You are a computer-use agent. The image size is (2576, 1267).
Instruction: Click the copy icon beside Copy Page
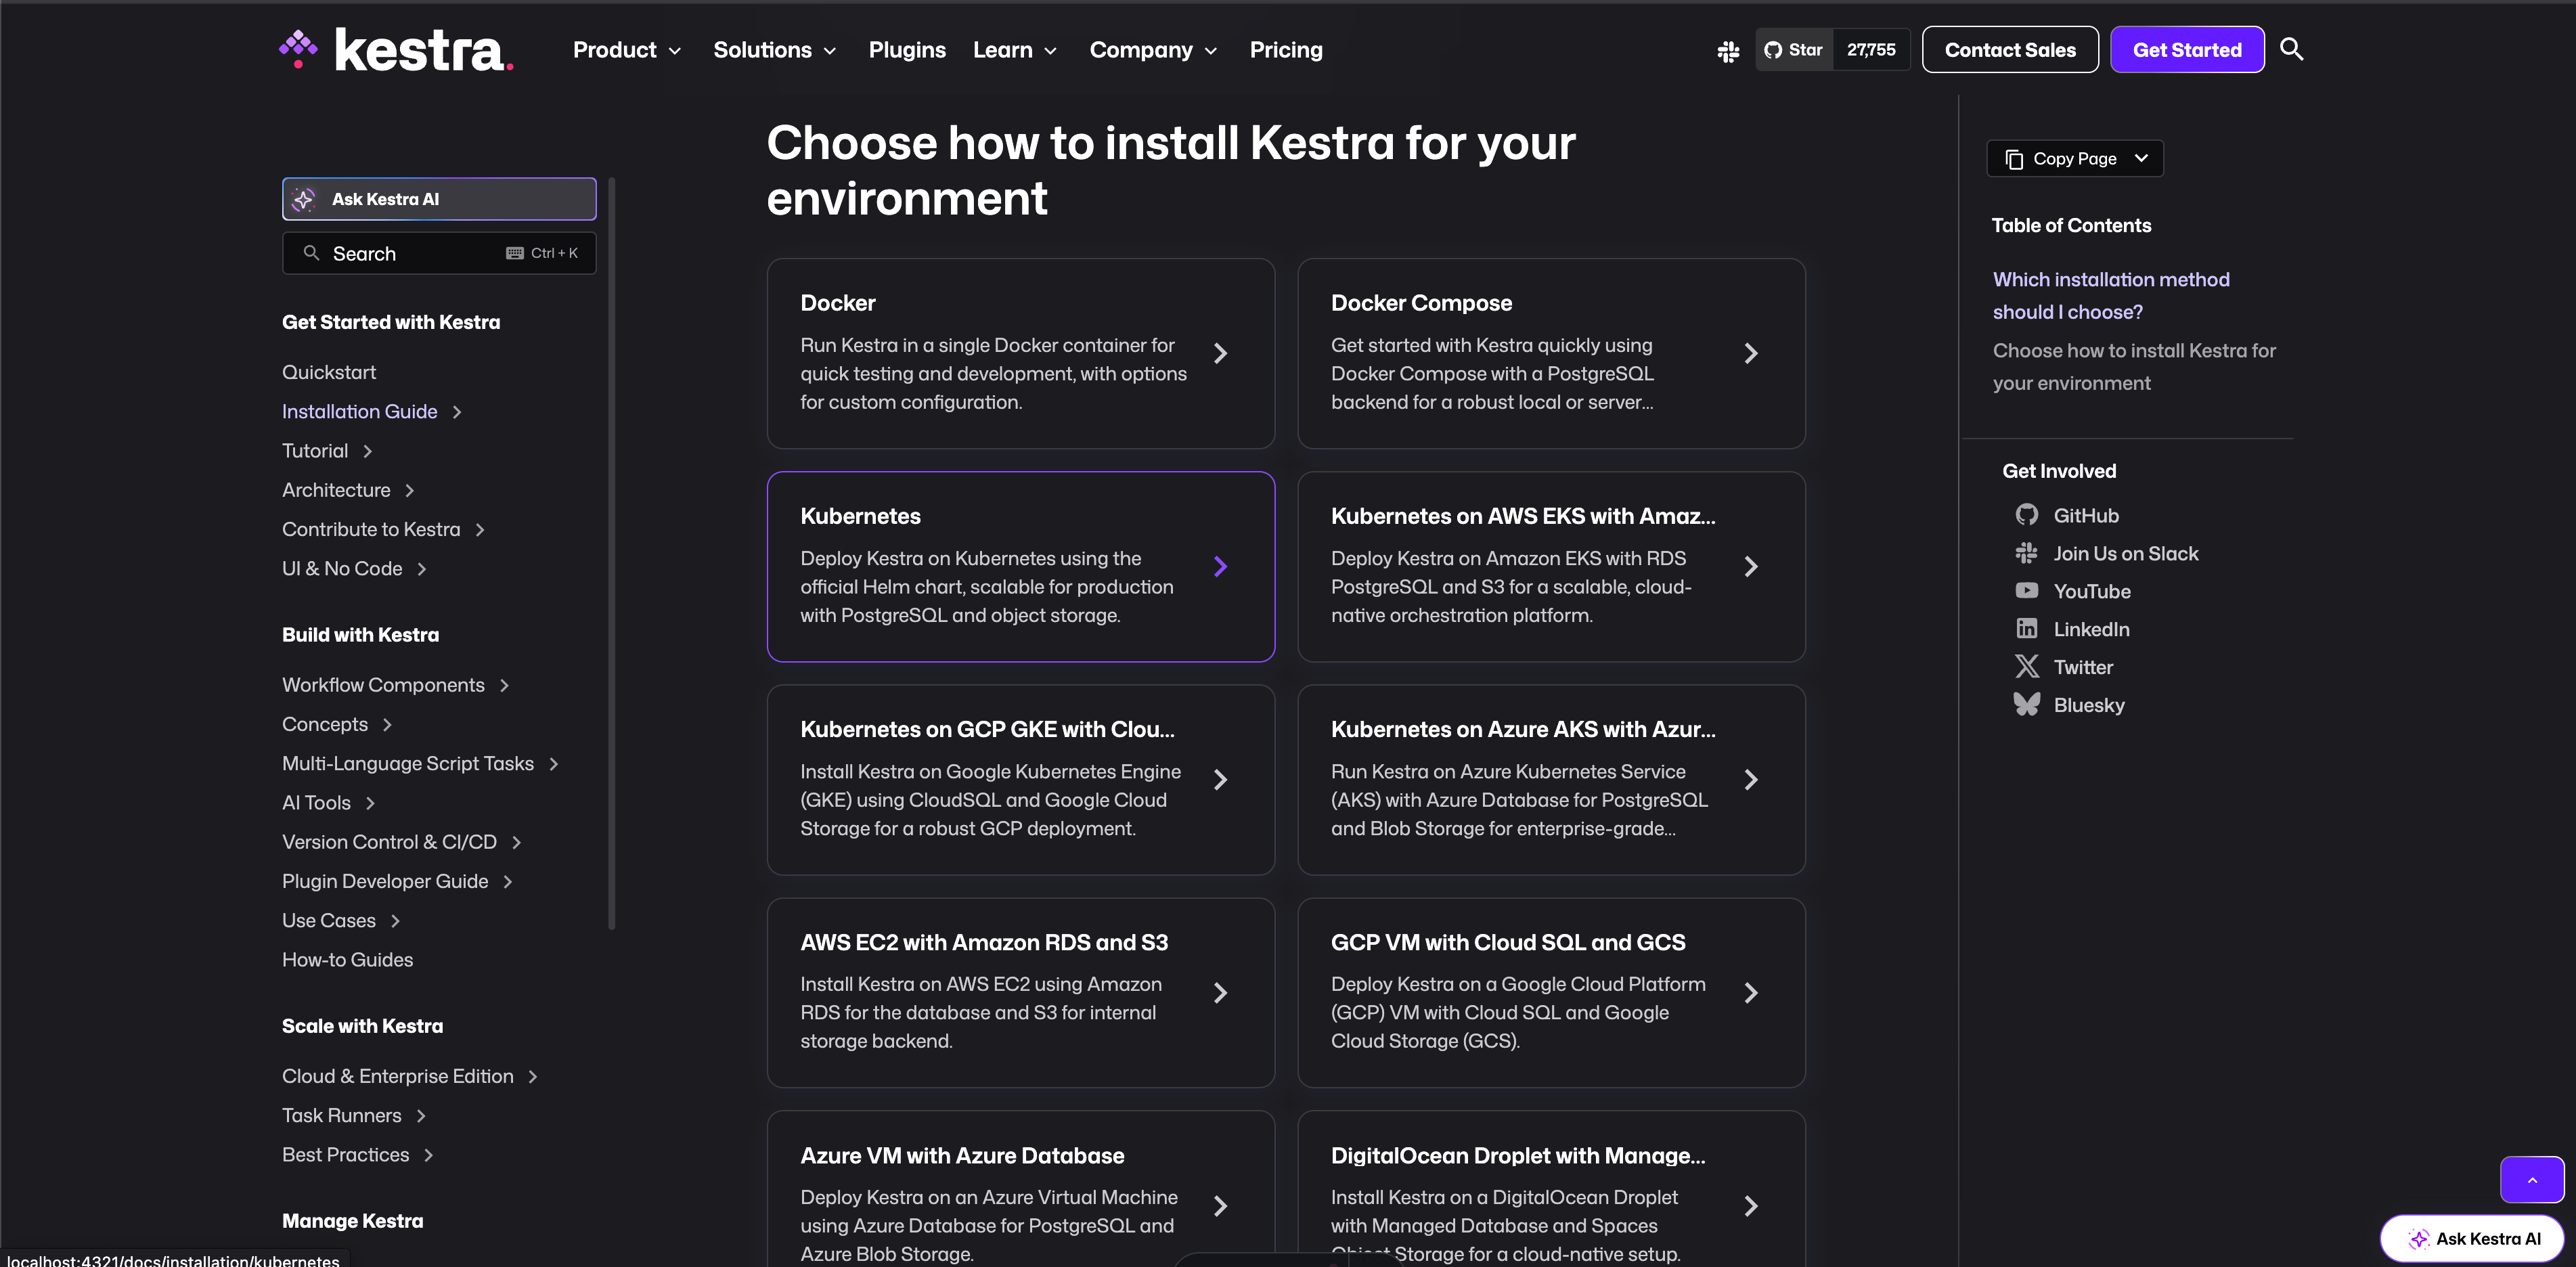pos(2014,159)
